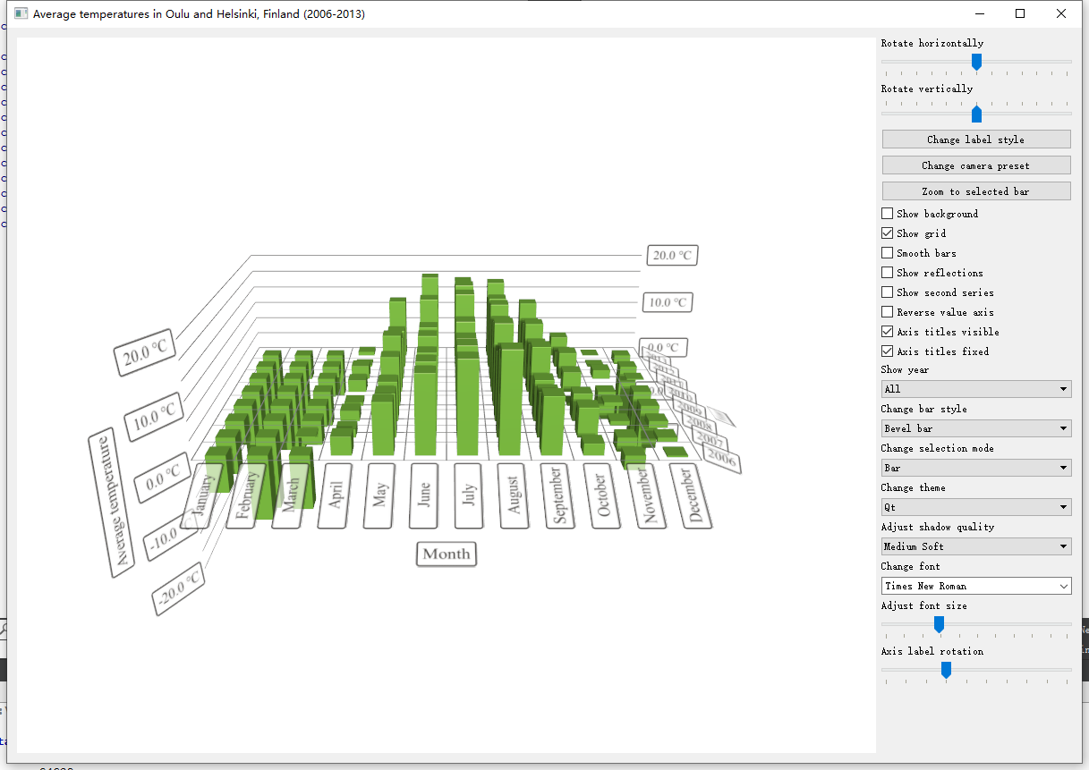The height and width of the screenshot is (770, 1089).
Task: Open the Show year dropdown set to All
Action: (x=976, y=389)
